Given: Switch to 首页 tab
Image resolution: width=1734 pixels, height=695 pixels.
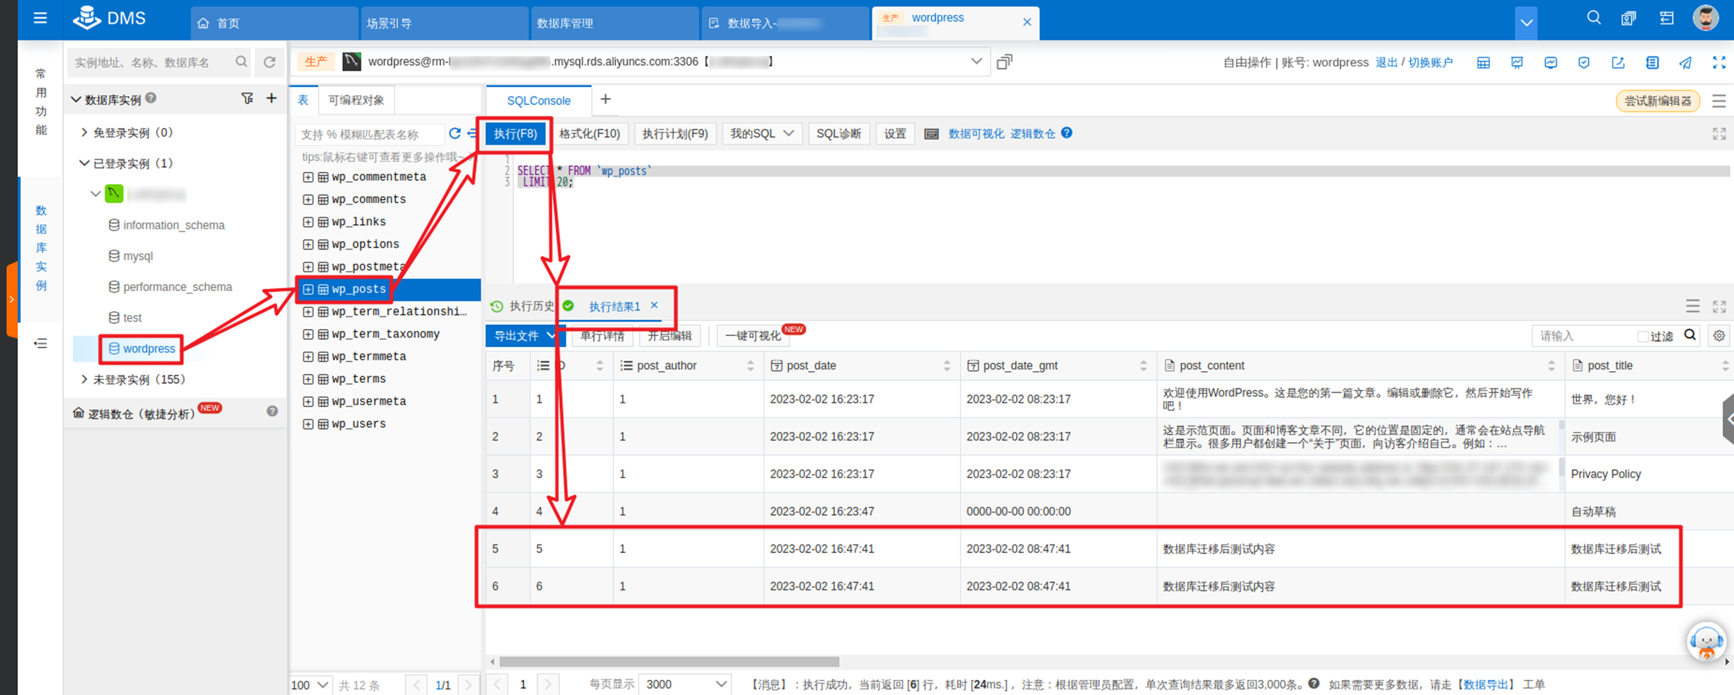Looking at the screenshot, I should coord(274,23).
